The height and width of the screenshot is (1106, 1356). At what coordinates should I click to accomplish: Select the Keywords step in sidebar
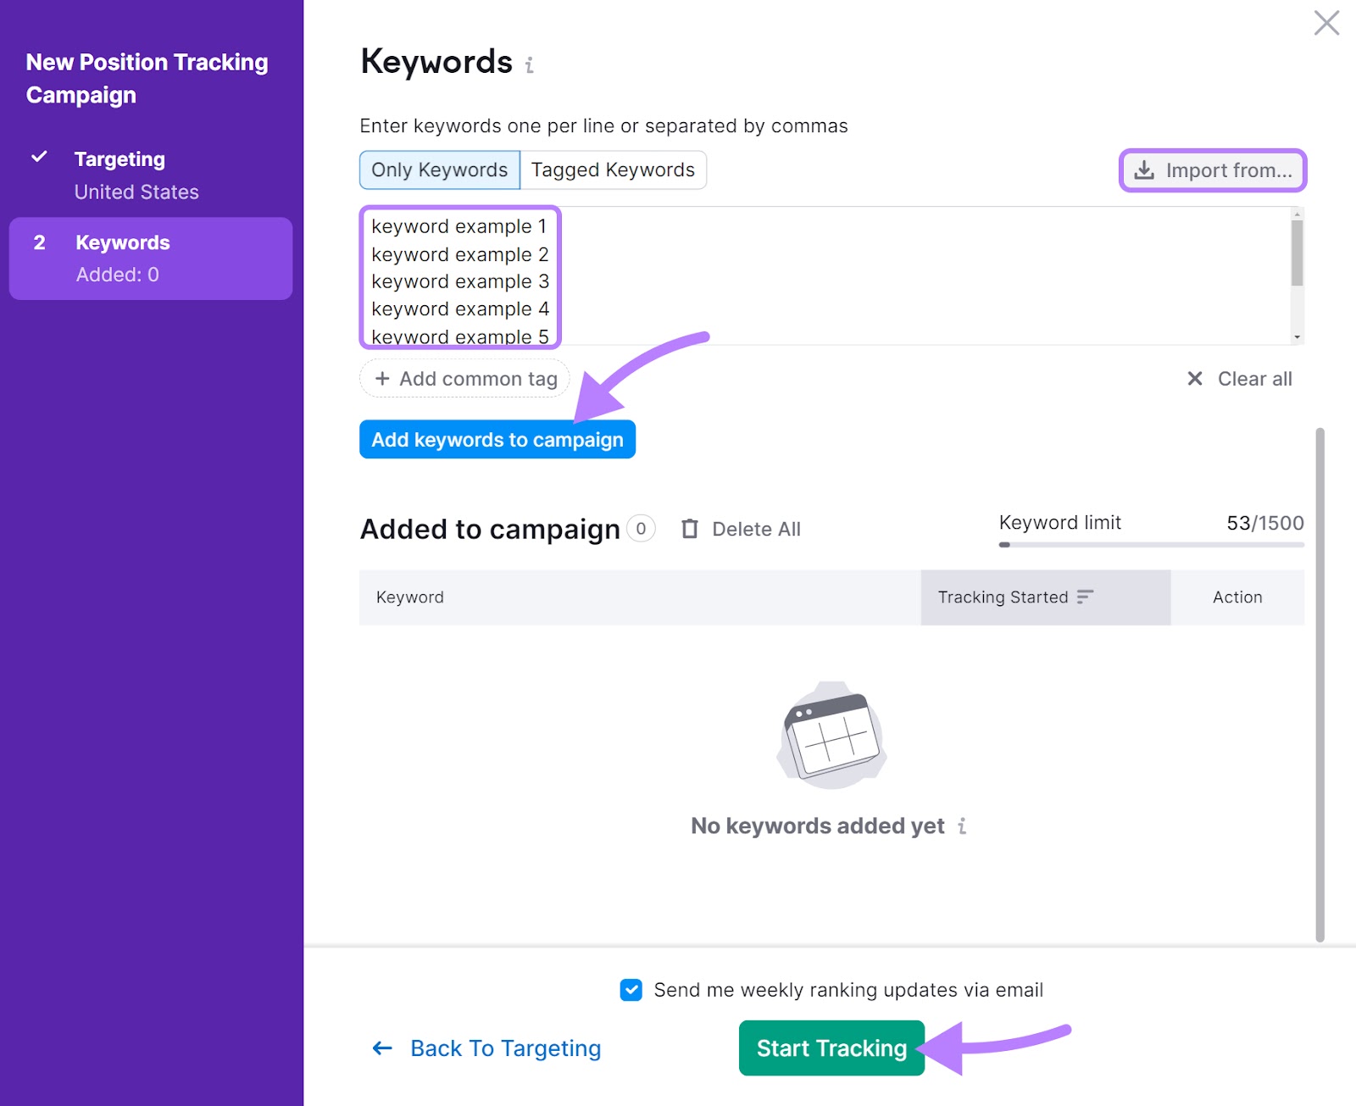[151, 258]
